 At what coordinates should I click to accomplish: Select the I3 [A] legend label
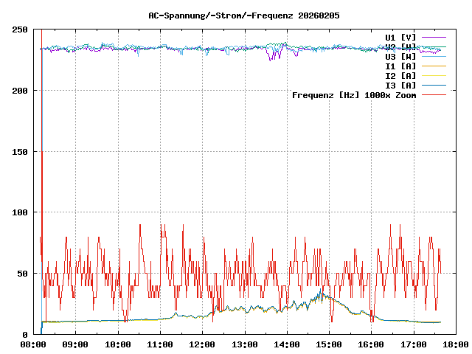[x=400, y=85]
